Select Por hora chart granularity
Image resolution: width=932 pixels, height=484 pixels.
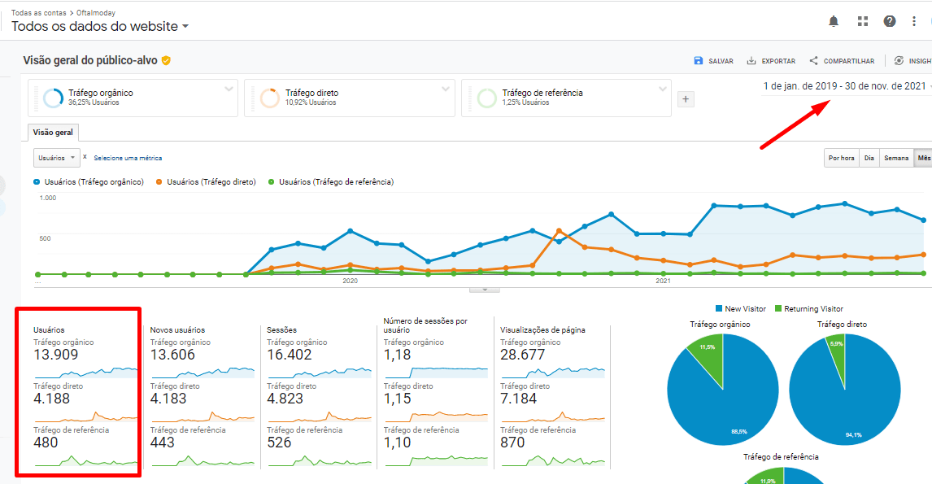click(841, 158)
